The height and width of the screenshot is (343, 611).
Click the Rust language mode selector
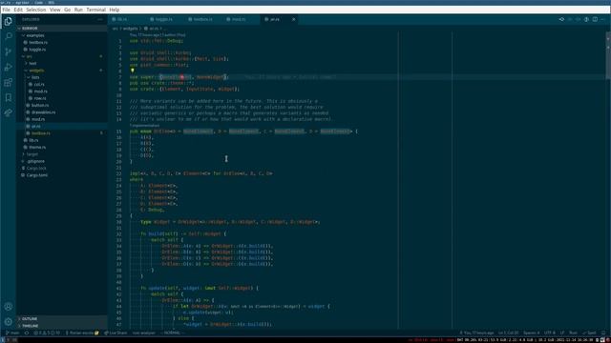(573, 333)
